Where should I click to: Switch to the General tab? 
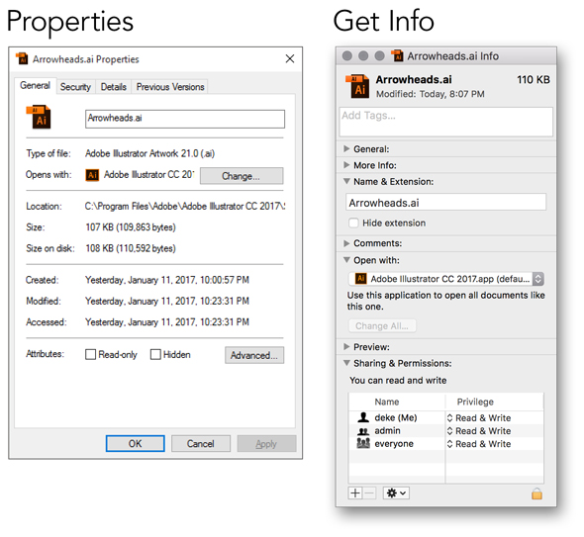pyautogui.click(x=35, y=86)
